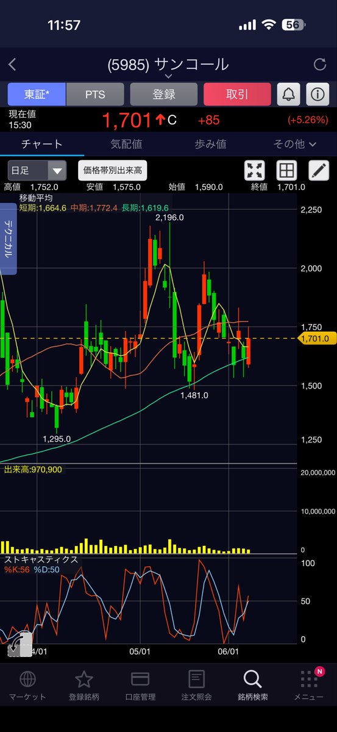The image size is (337, 732).
Task: Switch to the PTS market toggle
Action: point(95,95)
